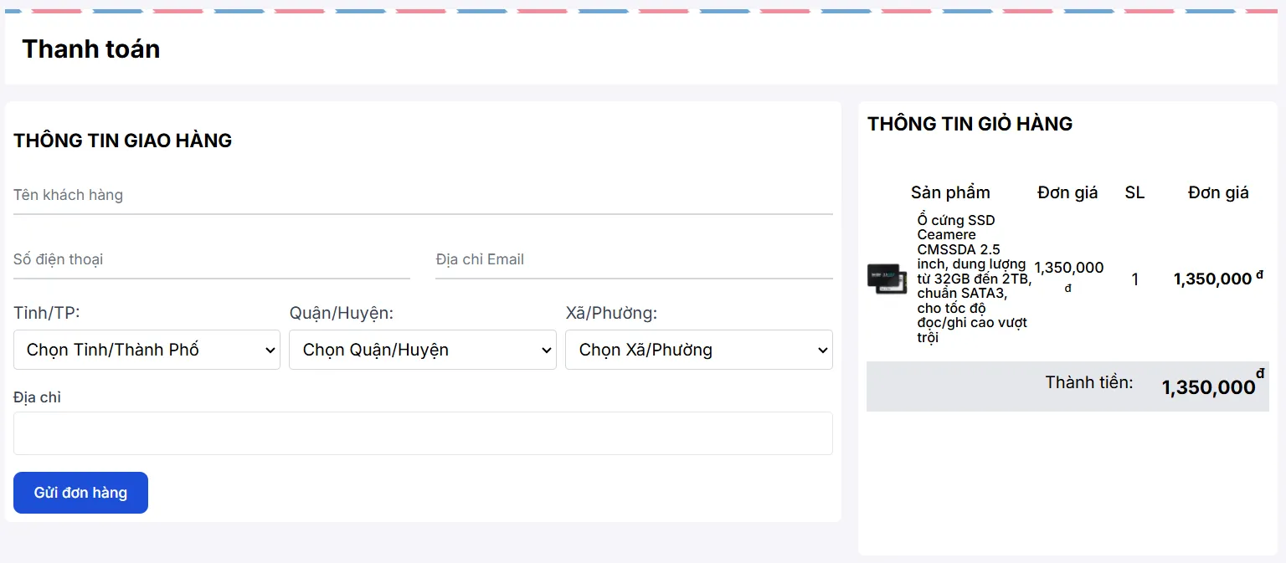Click the Xã/Phường label
The image size is (1286, 563).
[x=611, y=313]
